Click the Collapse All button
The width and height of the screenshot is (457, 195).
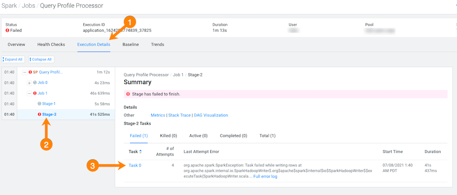pos(42,59)
